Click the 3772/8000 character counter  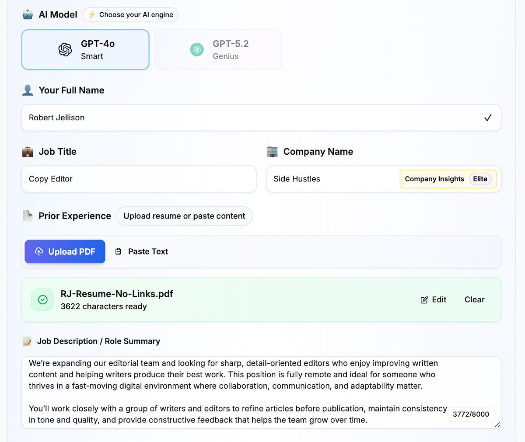point(471,414)
